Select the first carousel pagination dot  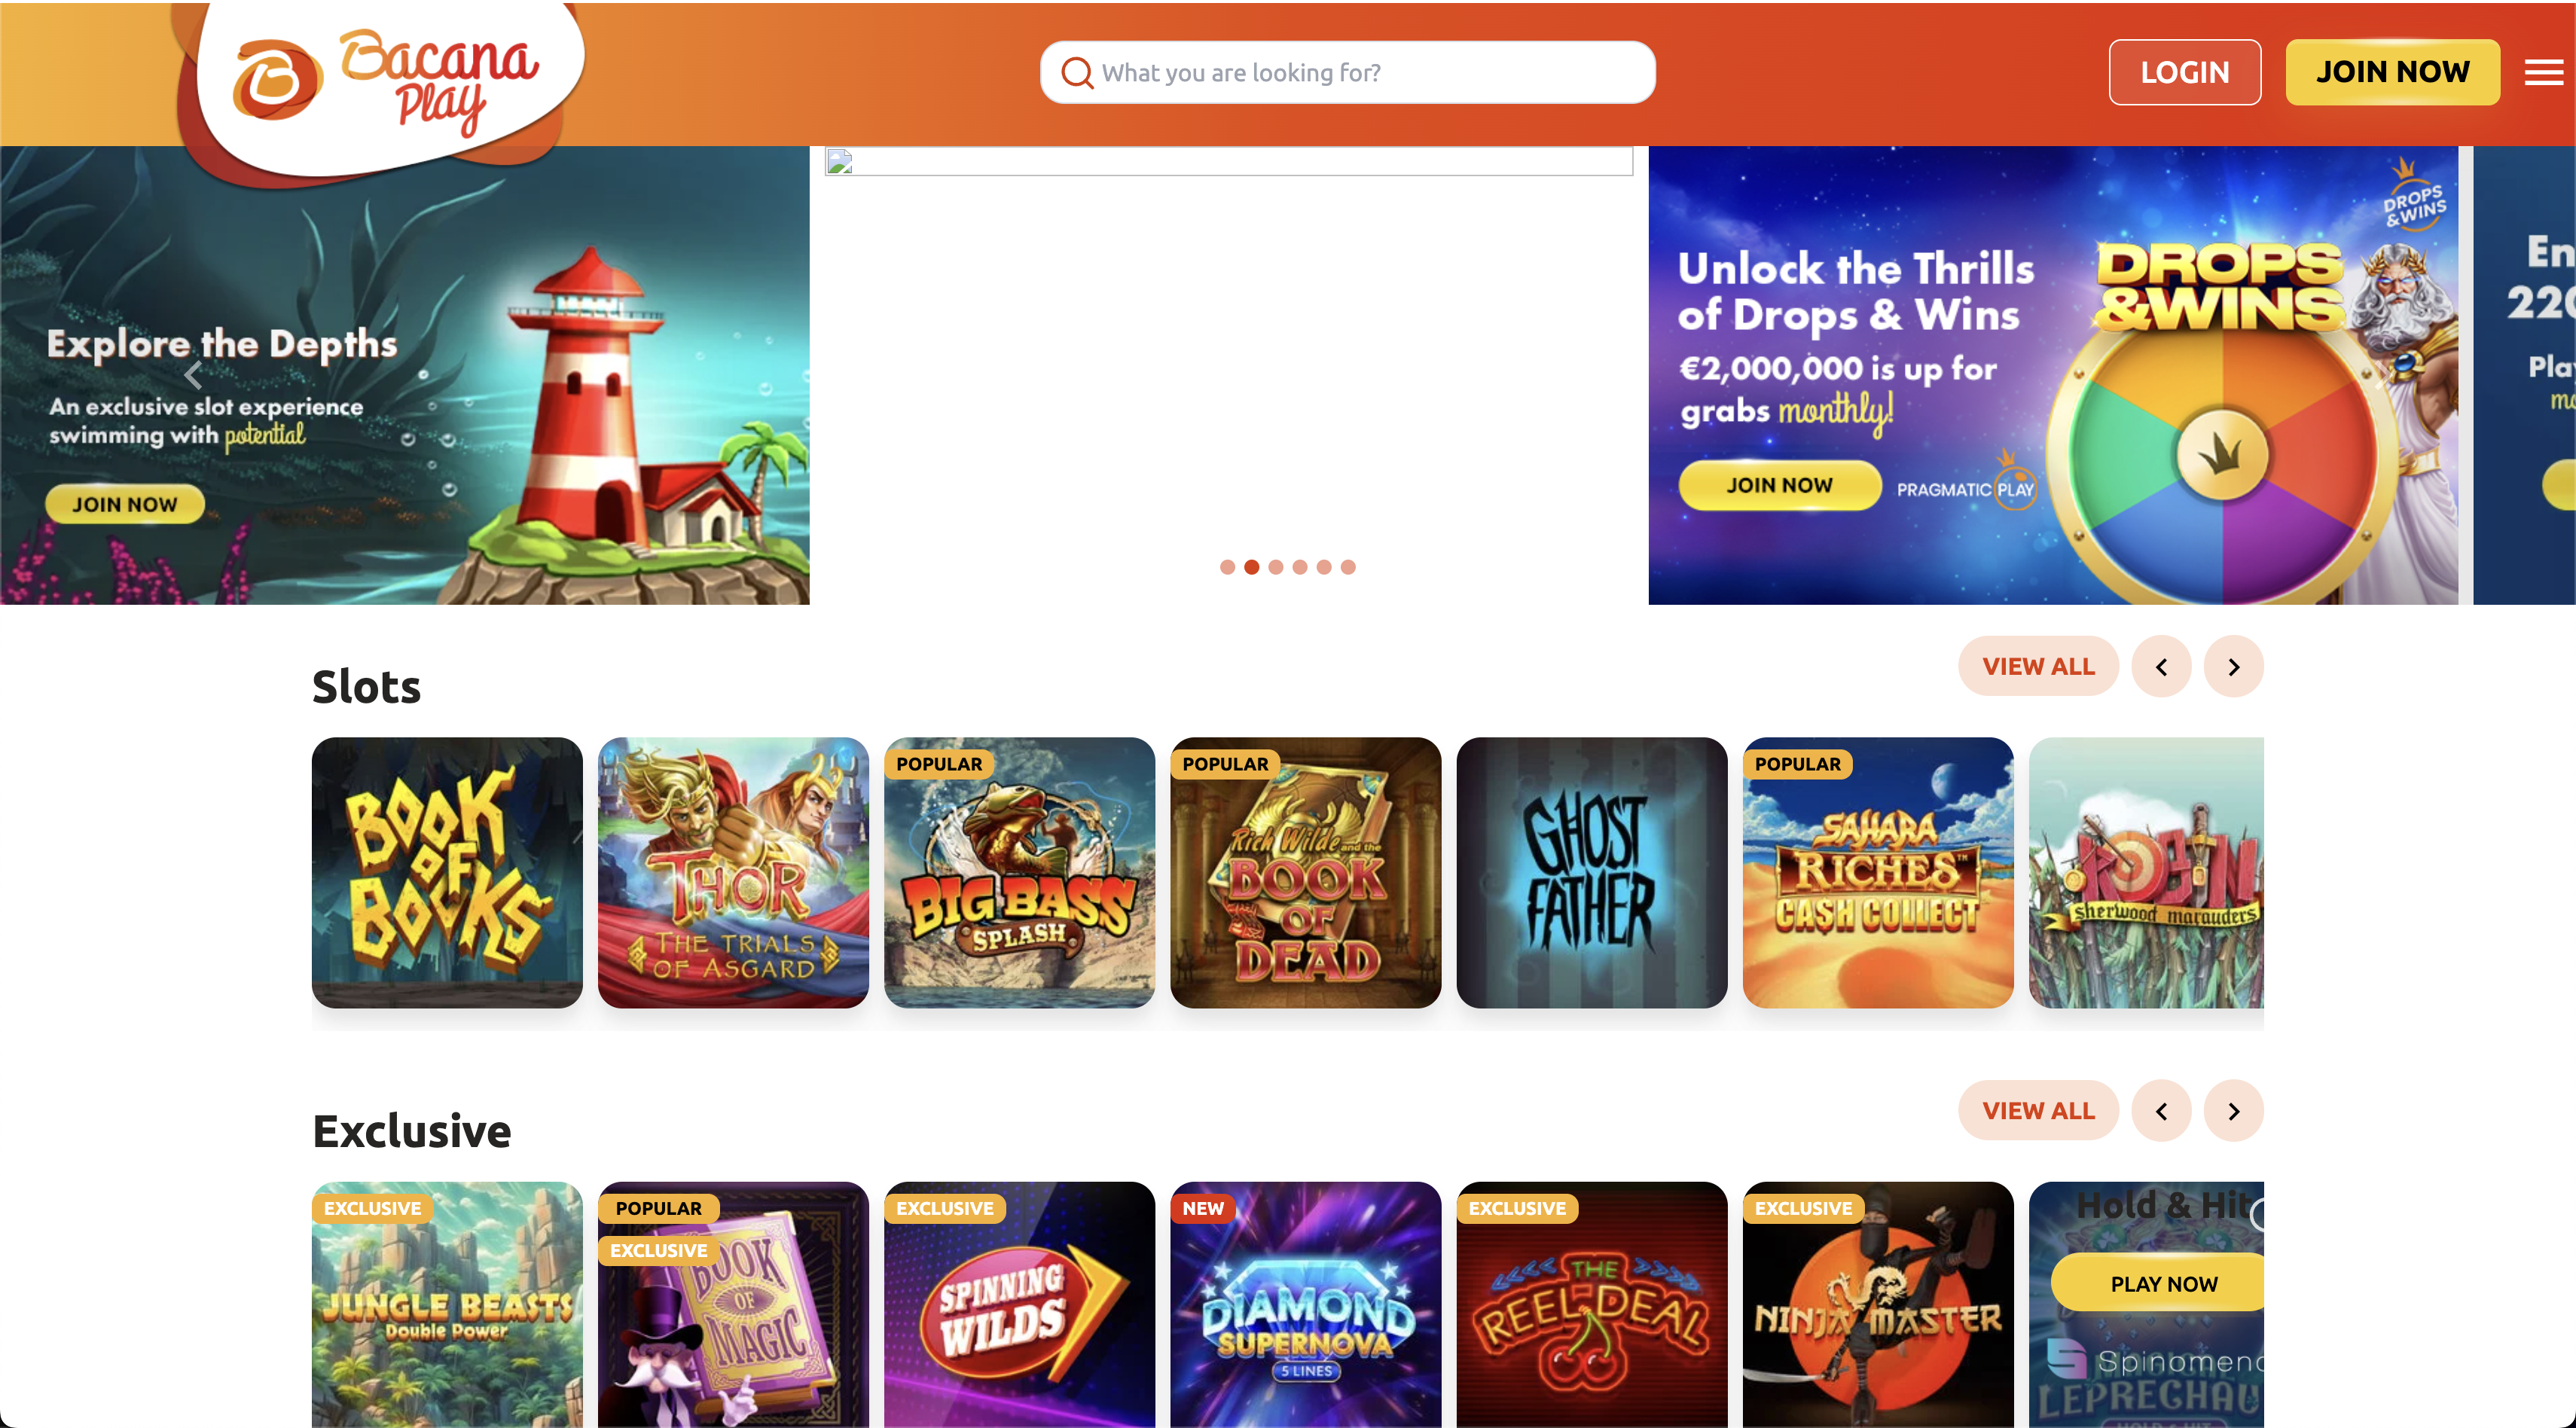point(1227,567)
